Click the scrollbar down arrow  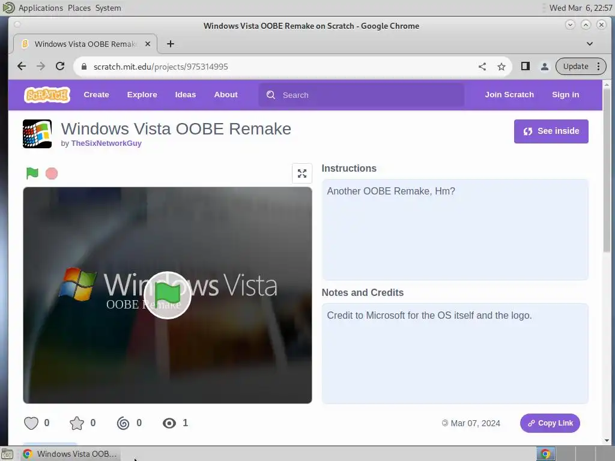pos(607,440)
